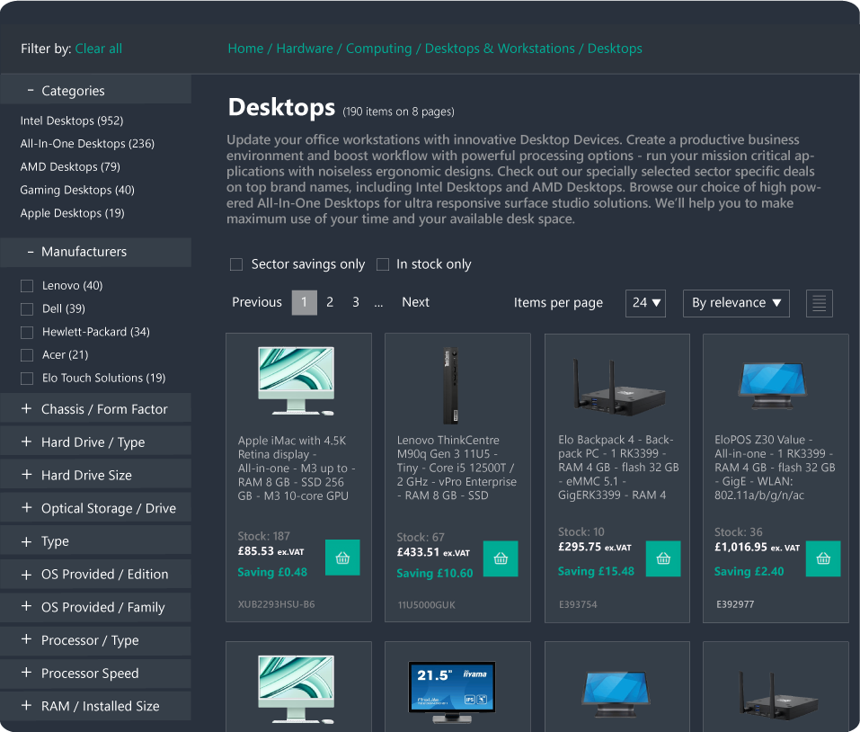Viewport: 860px width, 732px height.
Task: Add the Elo Backpack 4 to the cart
Action: pos(662,558)
